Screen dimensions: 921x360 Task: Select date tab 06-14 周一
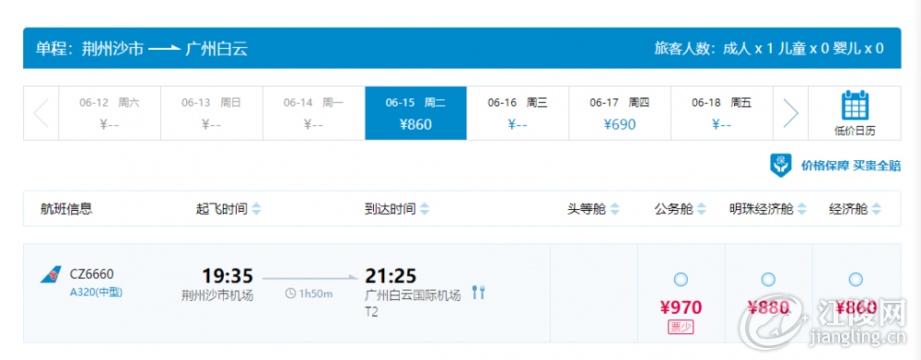pos(314,113)
